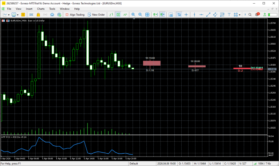This screenshot has height=166, width=279.
Task: Click the Default profile status entry
Action: pos(134,163)
